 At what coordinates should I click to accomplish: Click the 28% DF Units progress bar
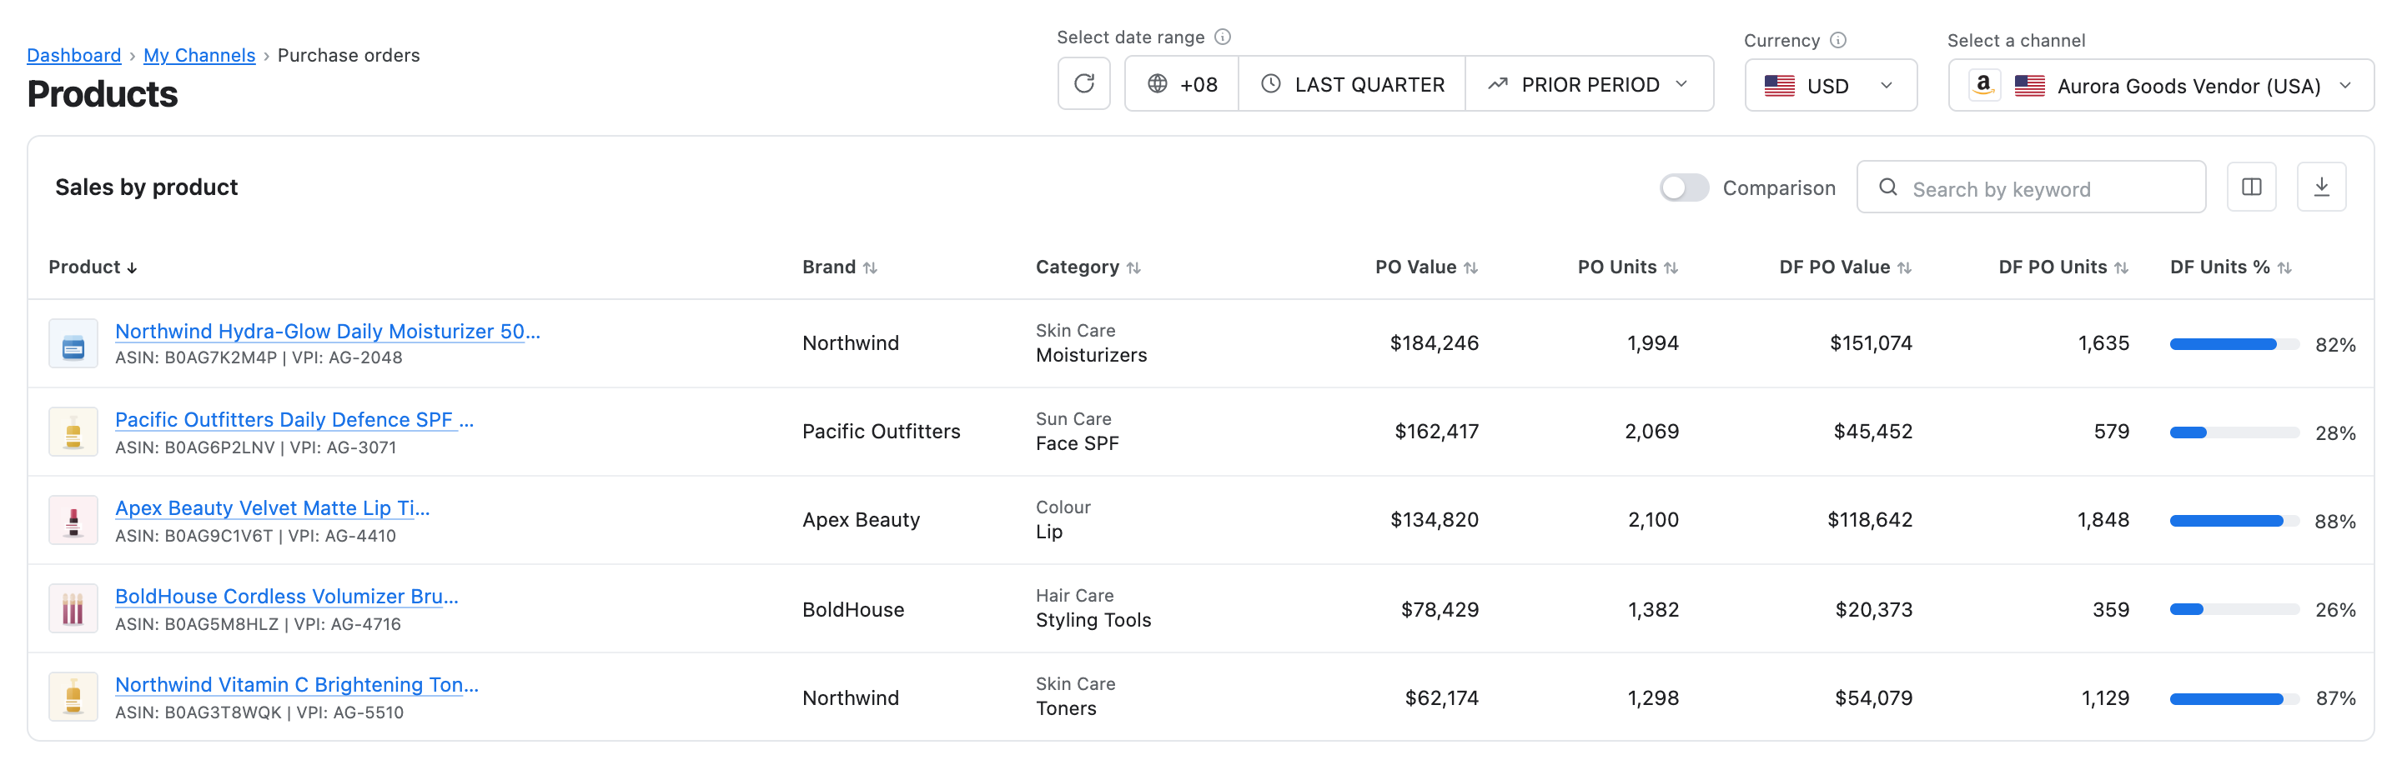pos(2234,432)
